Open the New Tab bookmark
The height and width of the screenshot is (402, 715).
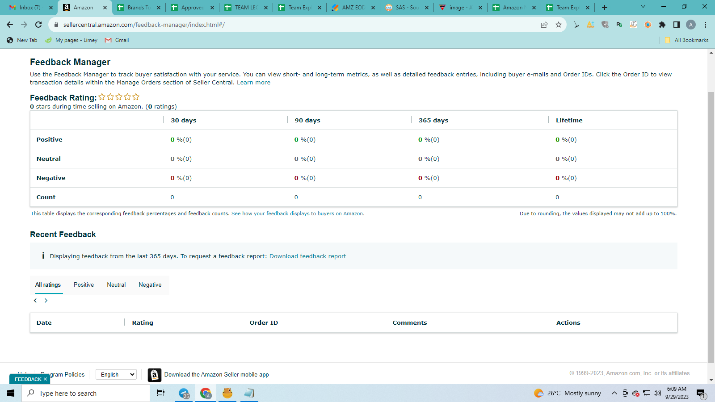coord(22,40)
